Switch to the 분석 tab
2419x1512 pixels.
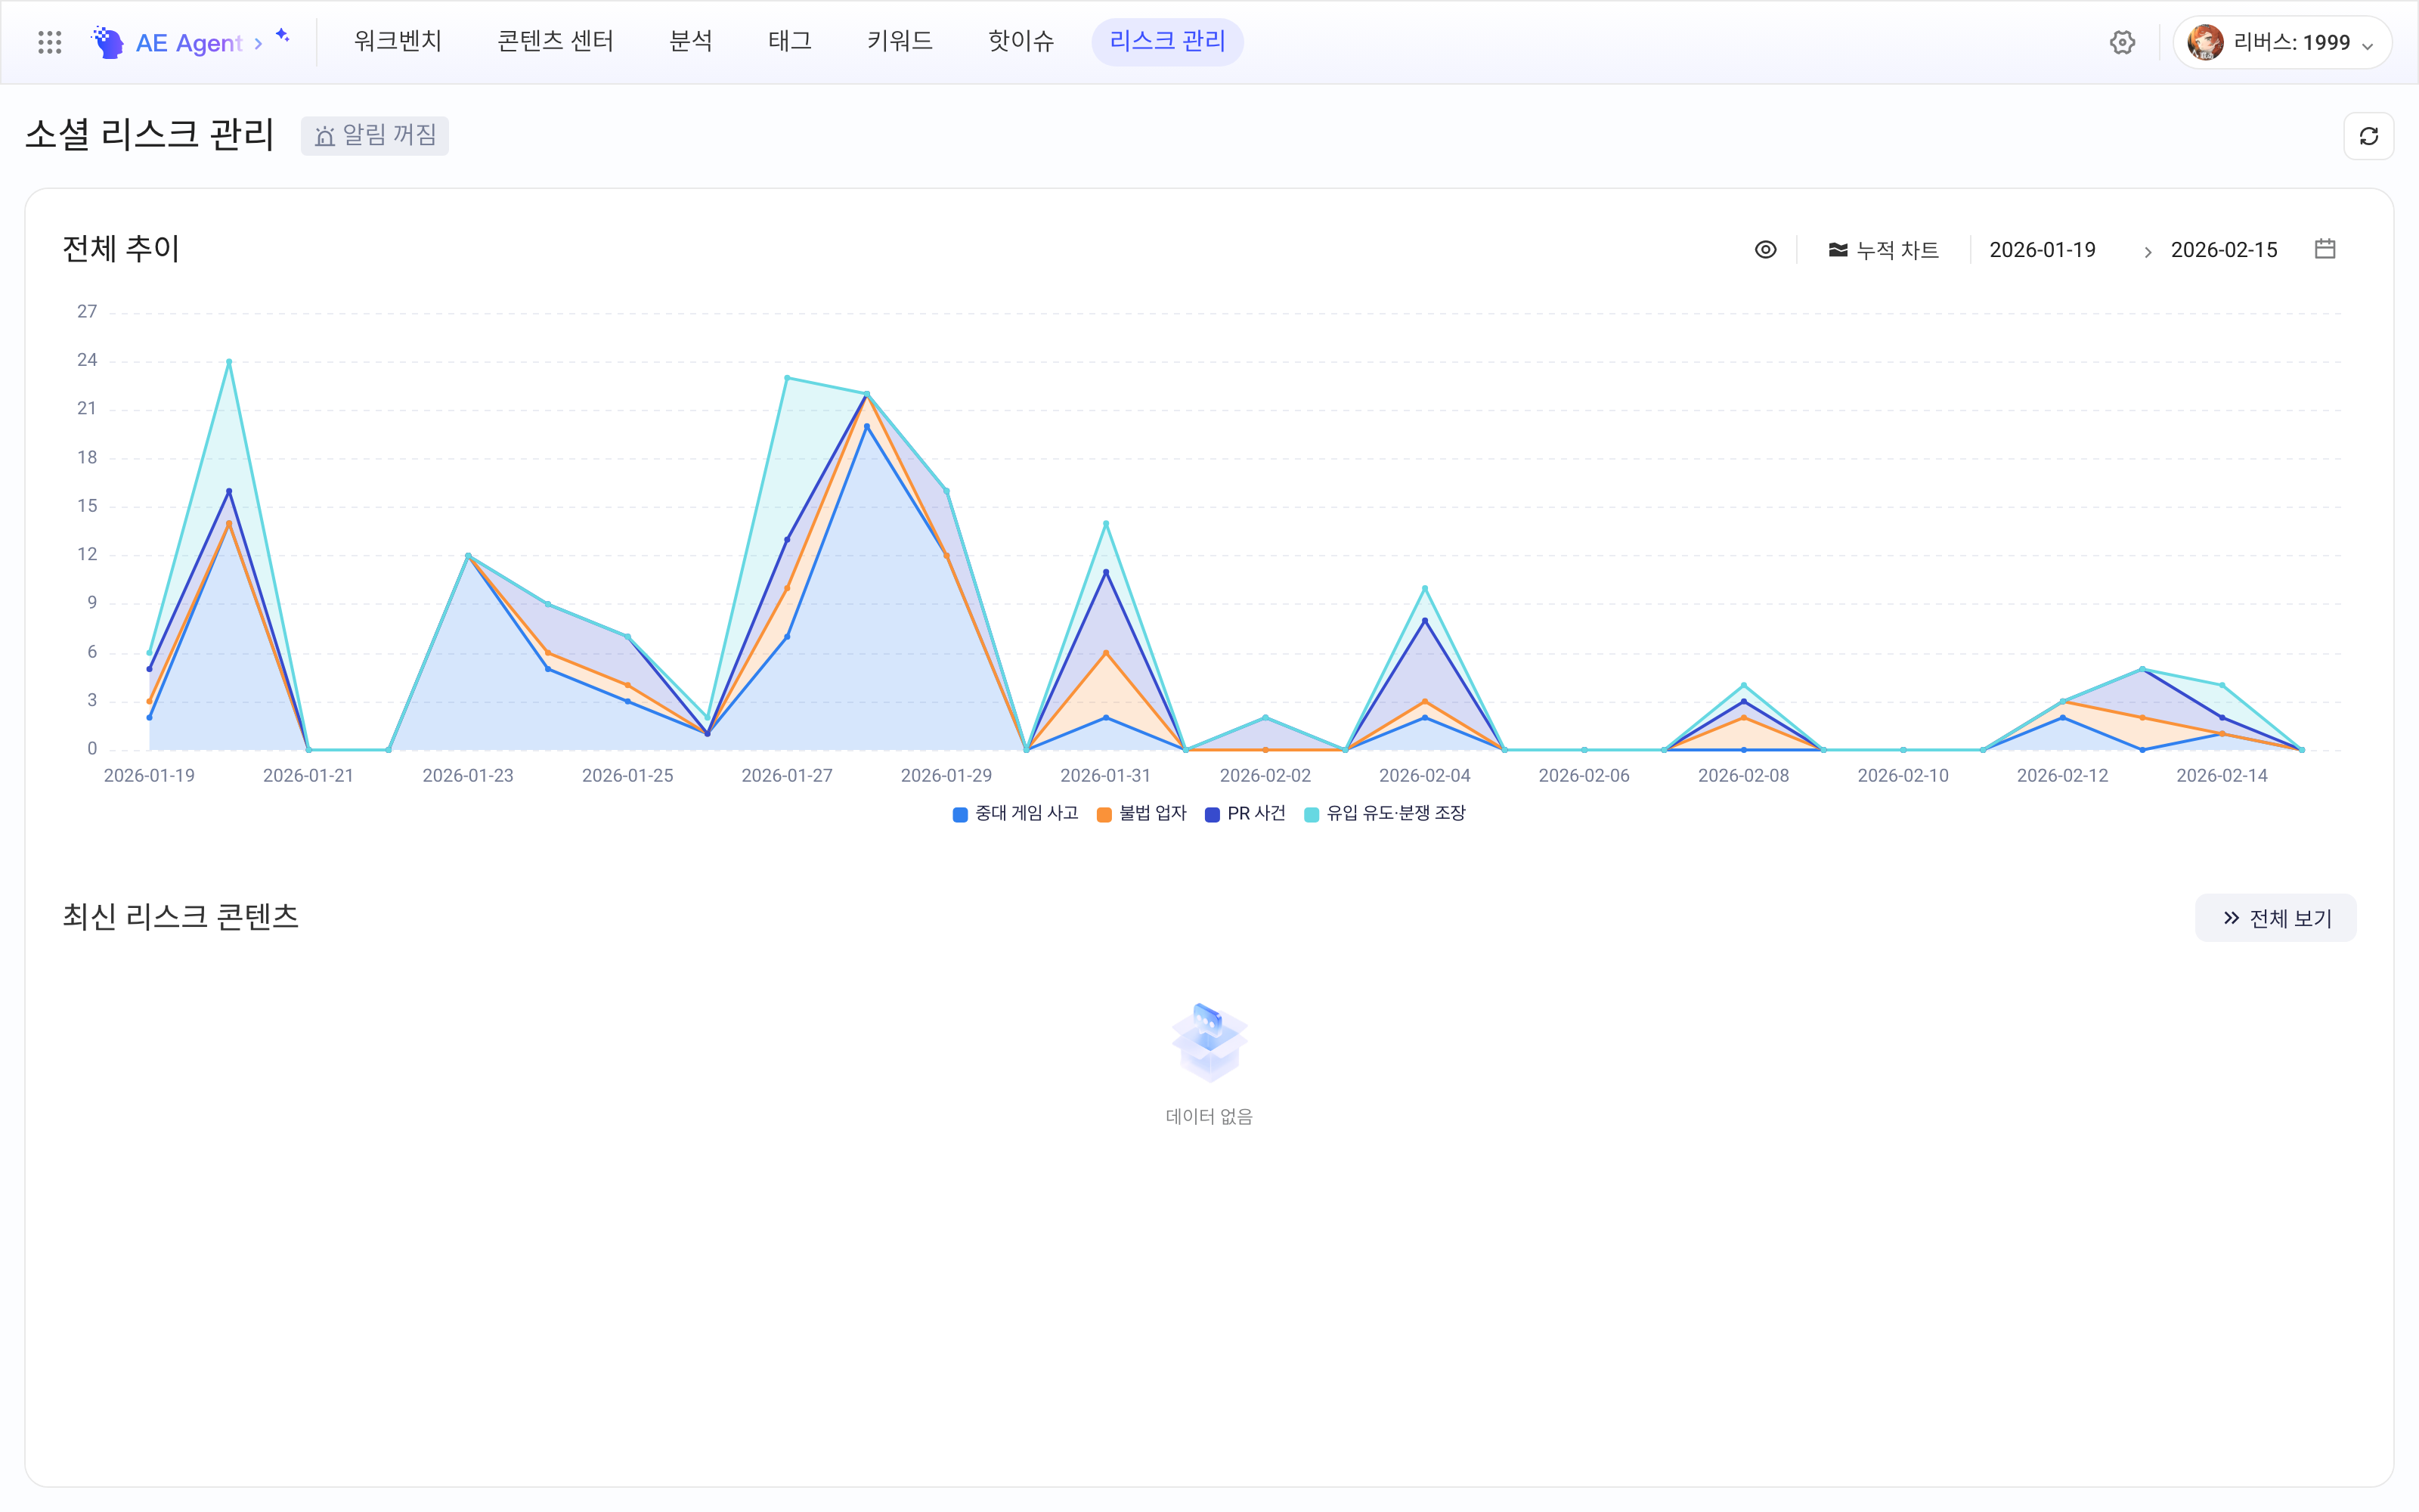pyautogui.click(x=691, y=41)
